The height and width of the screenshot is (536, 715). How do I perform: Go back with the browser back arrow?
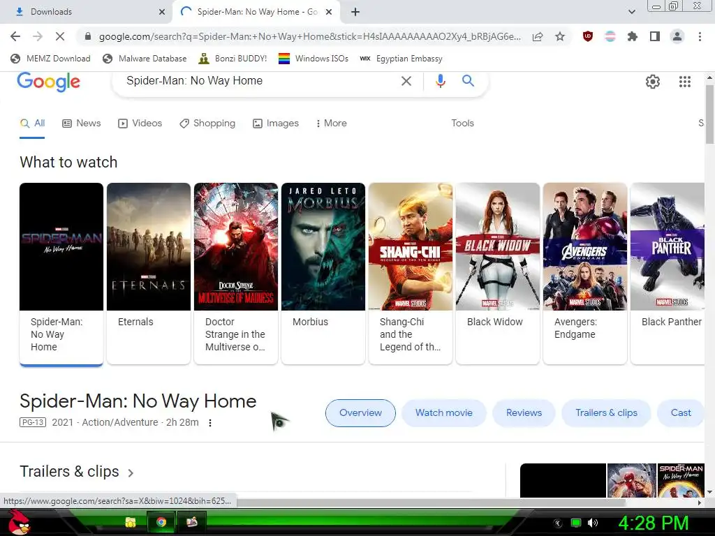[x=15, y=36]
